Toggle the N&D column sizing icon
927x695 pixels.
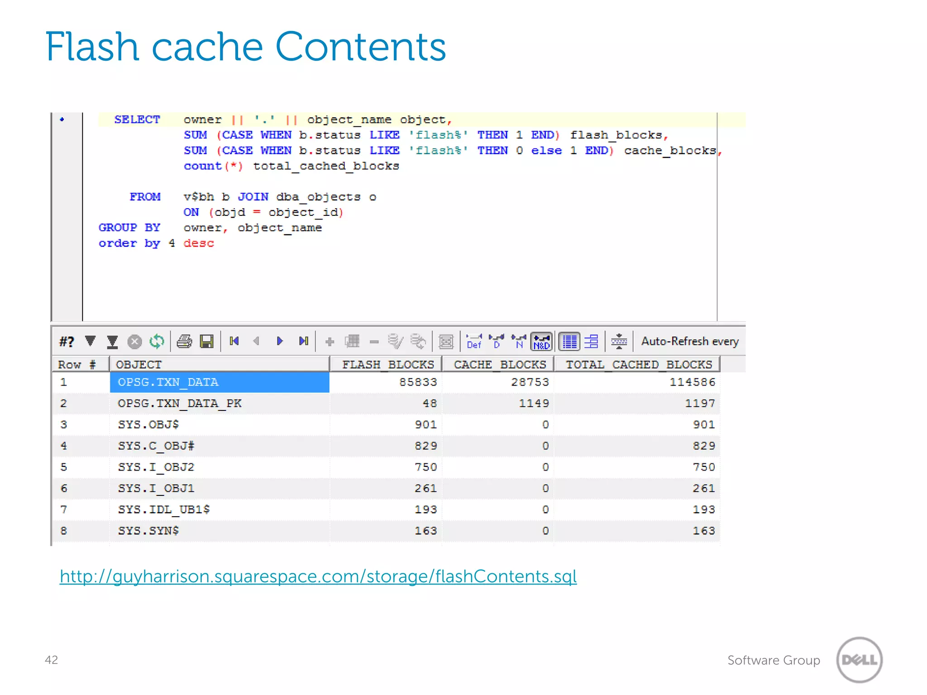[541, 341]
